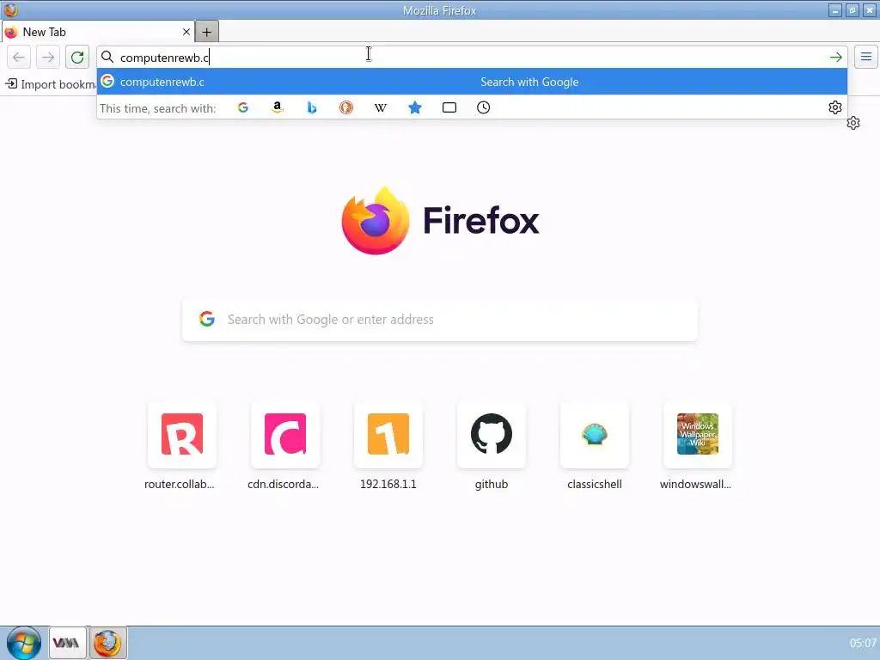880x660 pixels.
Task: Open the Windows Start orb
Action: pyautogui.click(x=23, y=643)
